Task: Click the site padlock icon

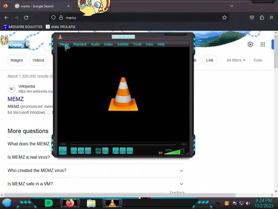Action: (61, 18)
